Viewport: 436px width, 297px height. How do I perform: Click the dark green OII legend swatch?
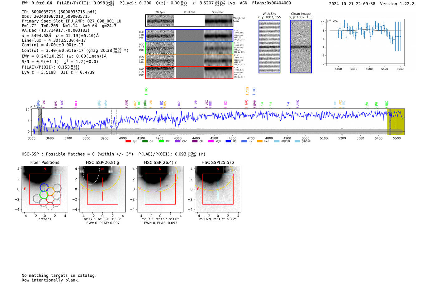(x=145, y=141)
